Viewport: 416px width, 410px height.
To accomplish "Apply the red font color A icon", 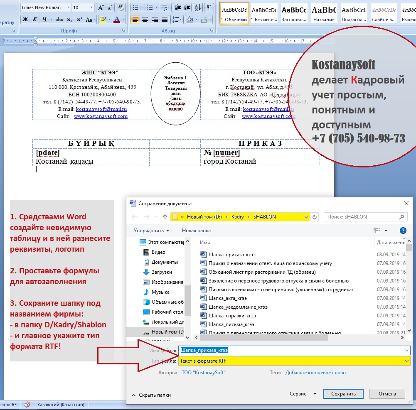I will click(x=116, y=20).
